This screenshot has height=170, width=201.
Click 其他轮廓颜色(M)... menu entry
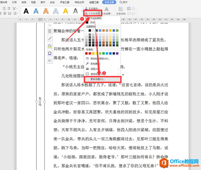tap(100, 58)
